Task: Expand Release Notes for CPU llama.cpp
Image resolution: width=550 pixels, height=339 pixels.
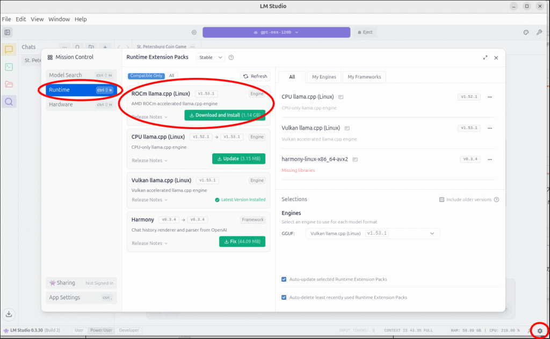Action: [149, 161]
